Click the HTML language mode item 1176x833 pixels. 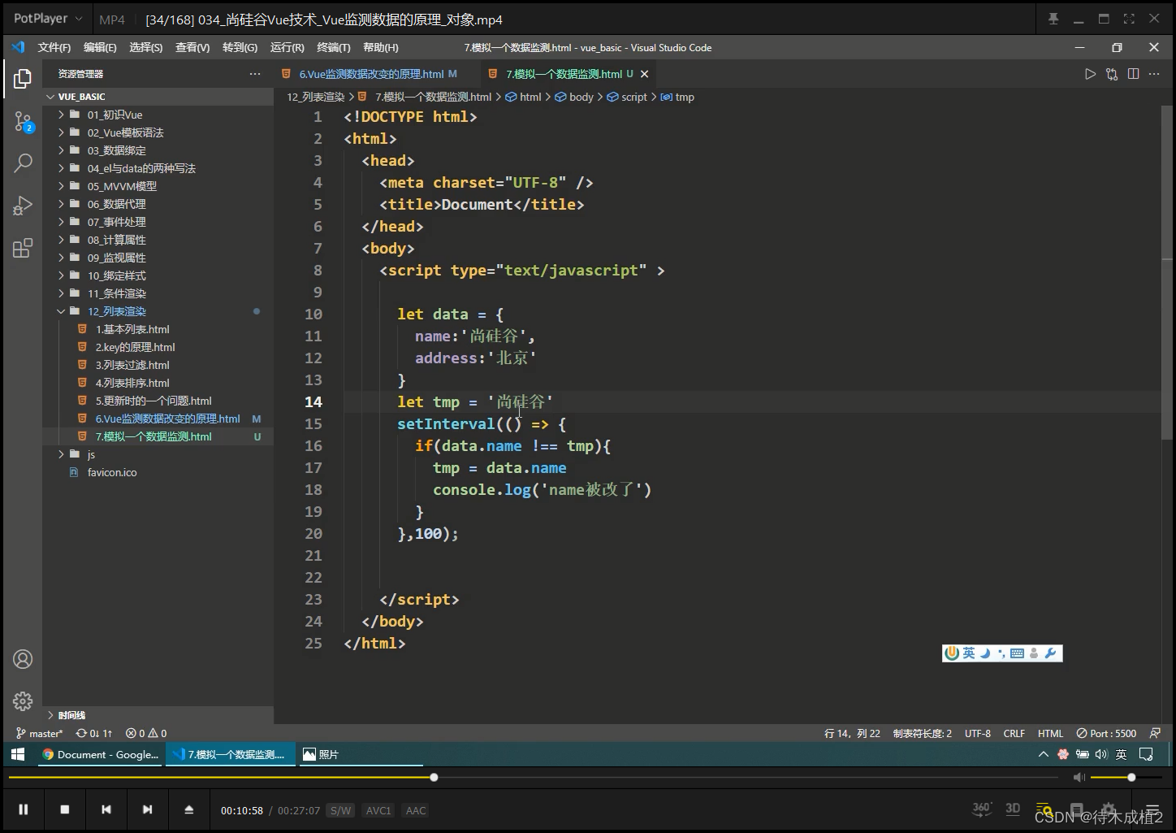1050,733
